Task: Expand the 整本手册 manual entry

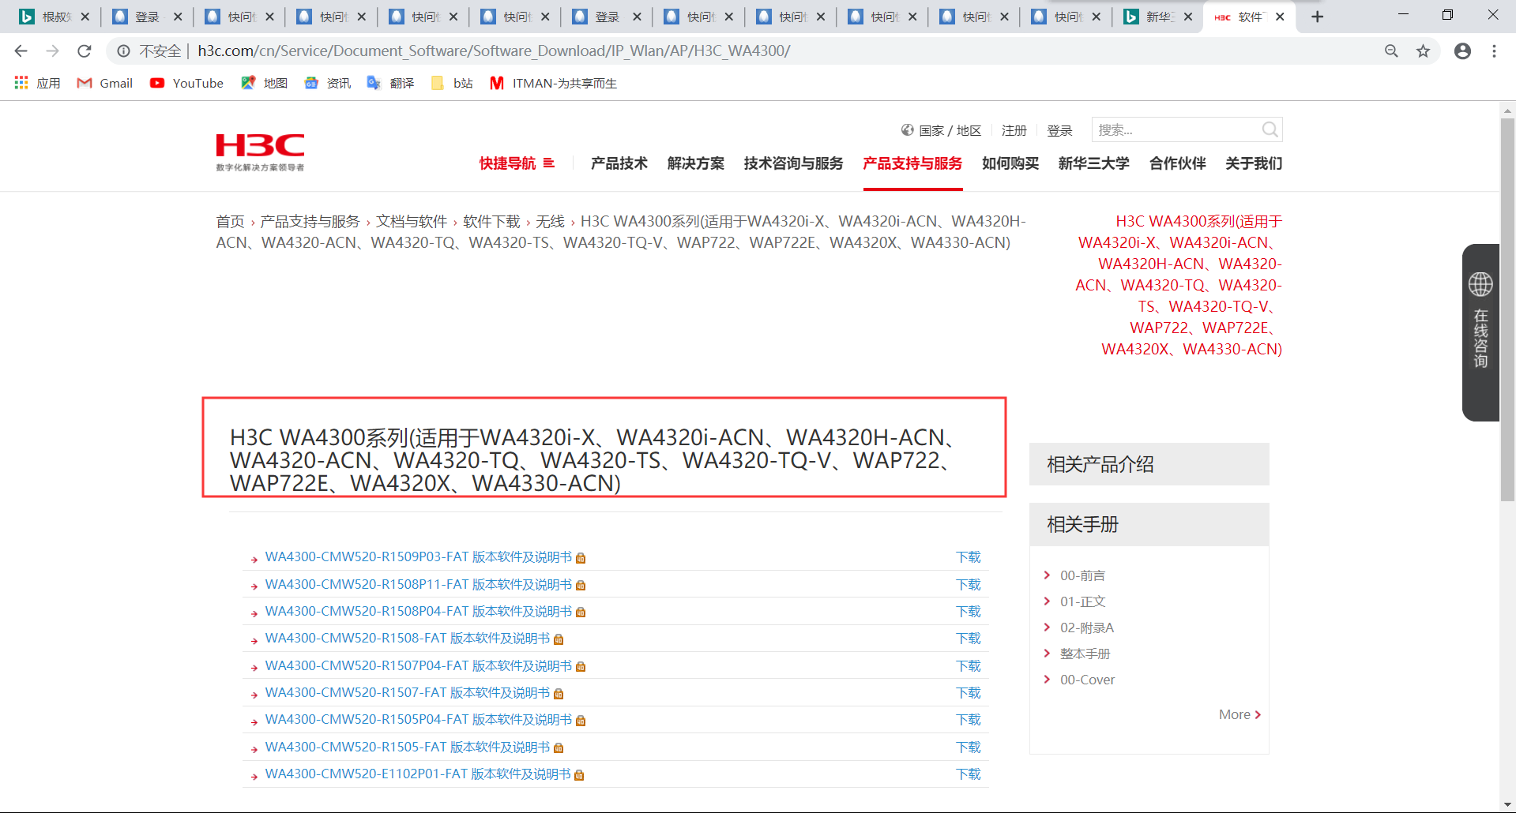Action: tap(1085, 654)
